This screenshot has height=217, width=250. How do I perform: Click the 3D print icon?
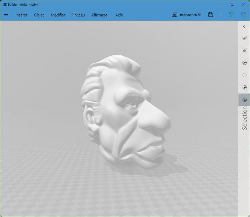(174, 15)
